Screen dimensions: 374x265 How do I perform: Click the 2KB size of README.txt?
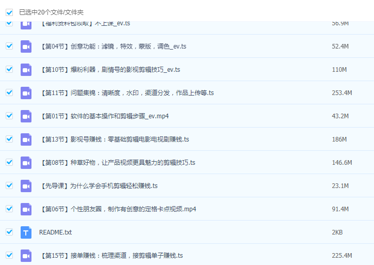click(337, 232)
